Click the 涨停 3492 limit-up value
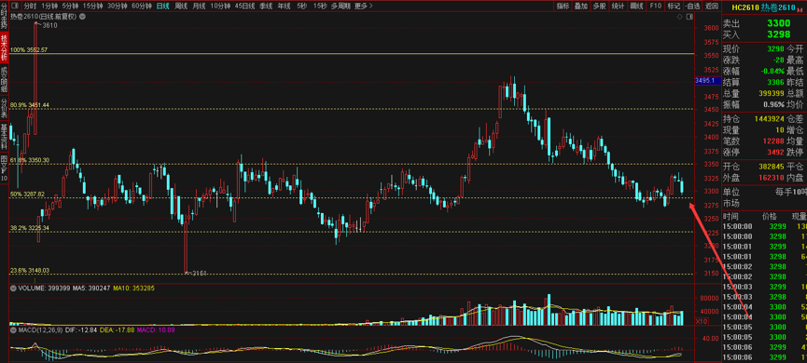807x363 pixels. (775, 152)
